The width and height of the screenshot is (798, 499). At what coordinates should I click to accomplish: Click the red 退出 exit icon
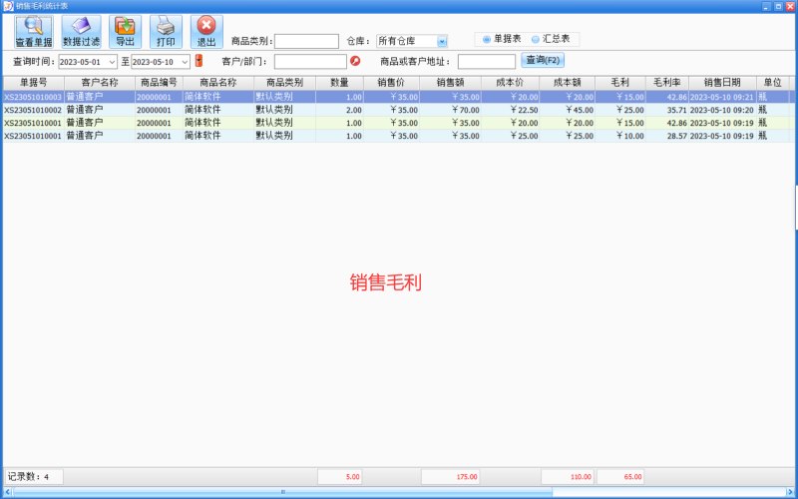point(206,32)
